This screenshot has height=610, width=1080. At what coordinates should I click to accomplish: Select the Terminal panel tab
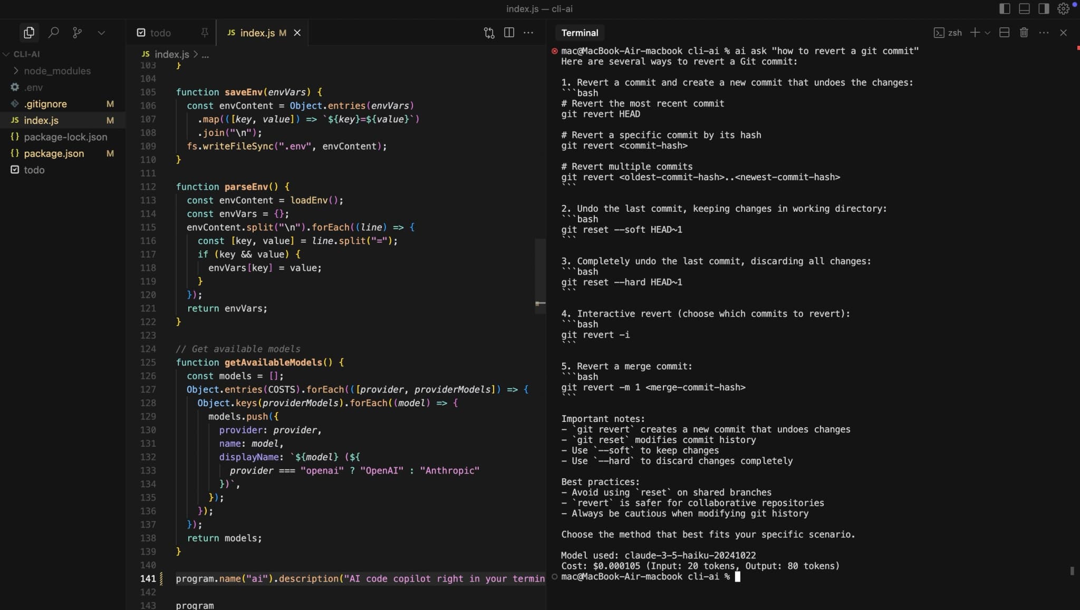tap(580, 33)
